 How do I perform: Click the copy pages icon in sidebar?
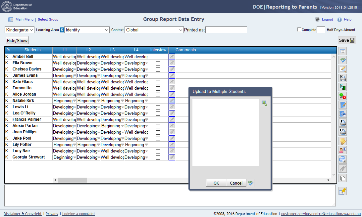343,178
